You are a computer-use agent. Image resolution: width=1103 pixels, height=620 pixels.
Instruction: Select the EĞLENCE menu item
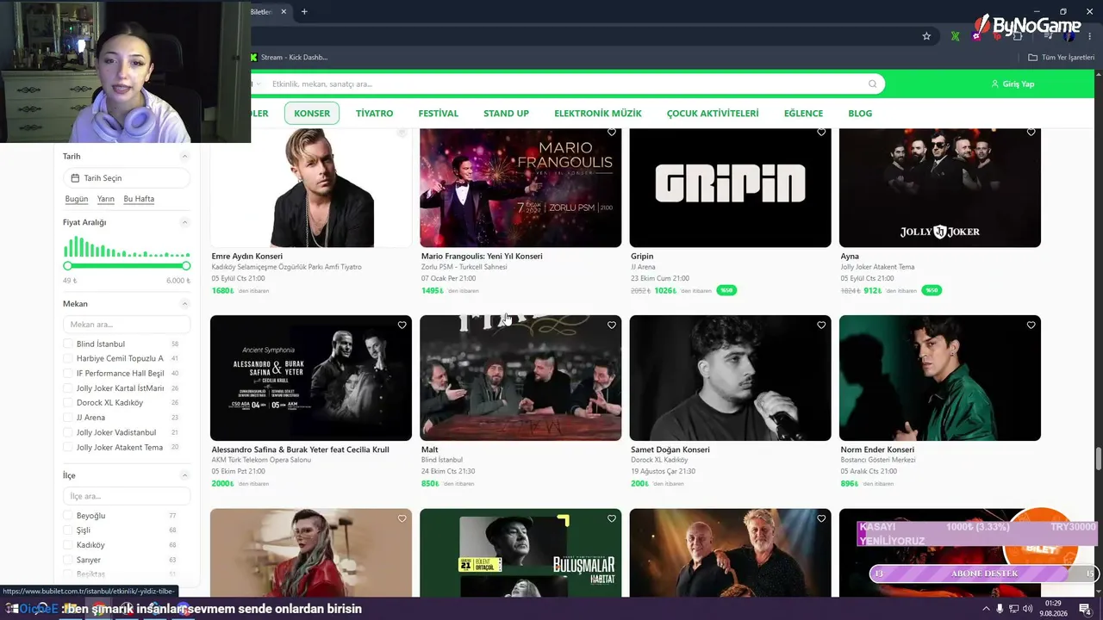click(803, 114)
